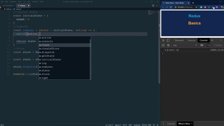Click the Ln 7, Col 17 status item

pyautogui.click(x=109, y=125)
